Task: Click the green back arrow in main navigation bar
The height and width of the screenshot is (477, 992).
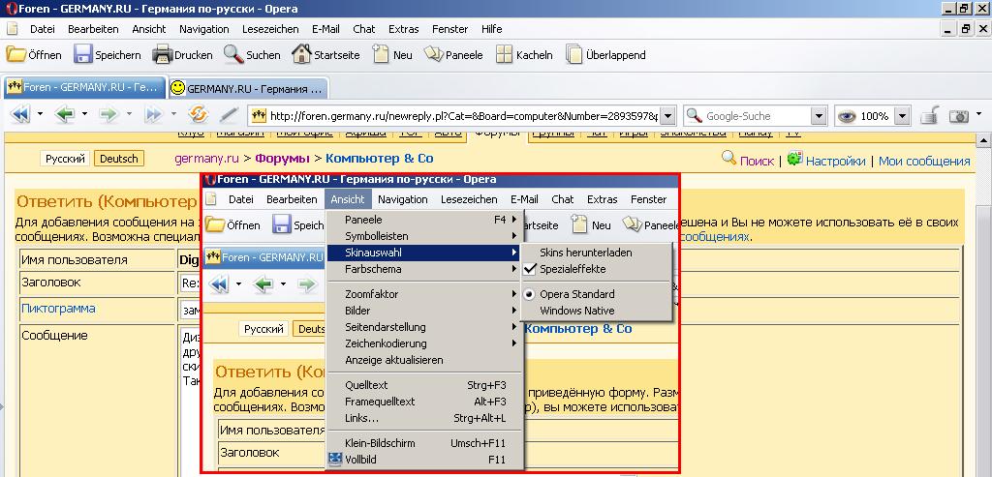Action: [x=65, y=115]
